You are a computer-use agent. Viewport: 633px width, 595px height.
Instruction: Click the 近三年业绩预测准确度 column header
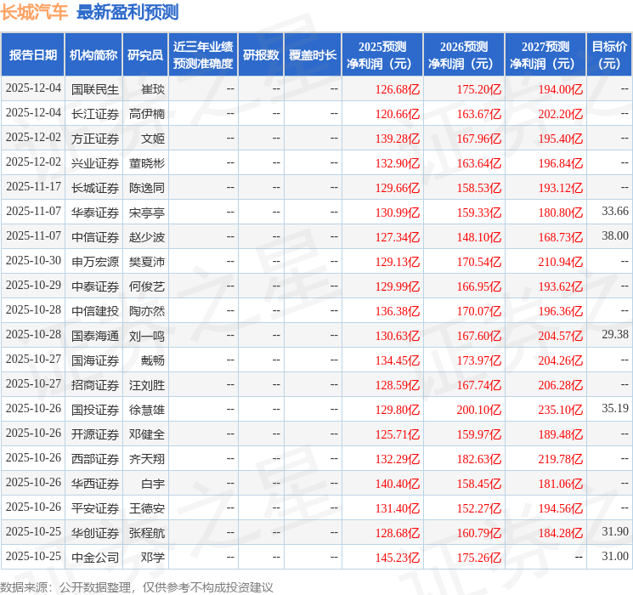[x=203, y=55]
